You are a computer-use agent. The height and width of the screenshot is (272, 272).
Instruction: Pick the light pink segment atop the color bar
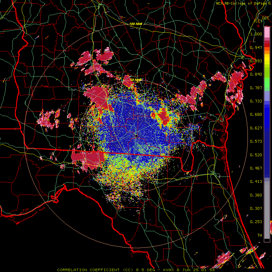click(267, 32)
